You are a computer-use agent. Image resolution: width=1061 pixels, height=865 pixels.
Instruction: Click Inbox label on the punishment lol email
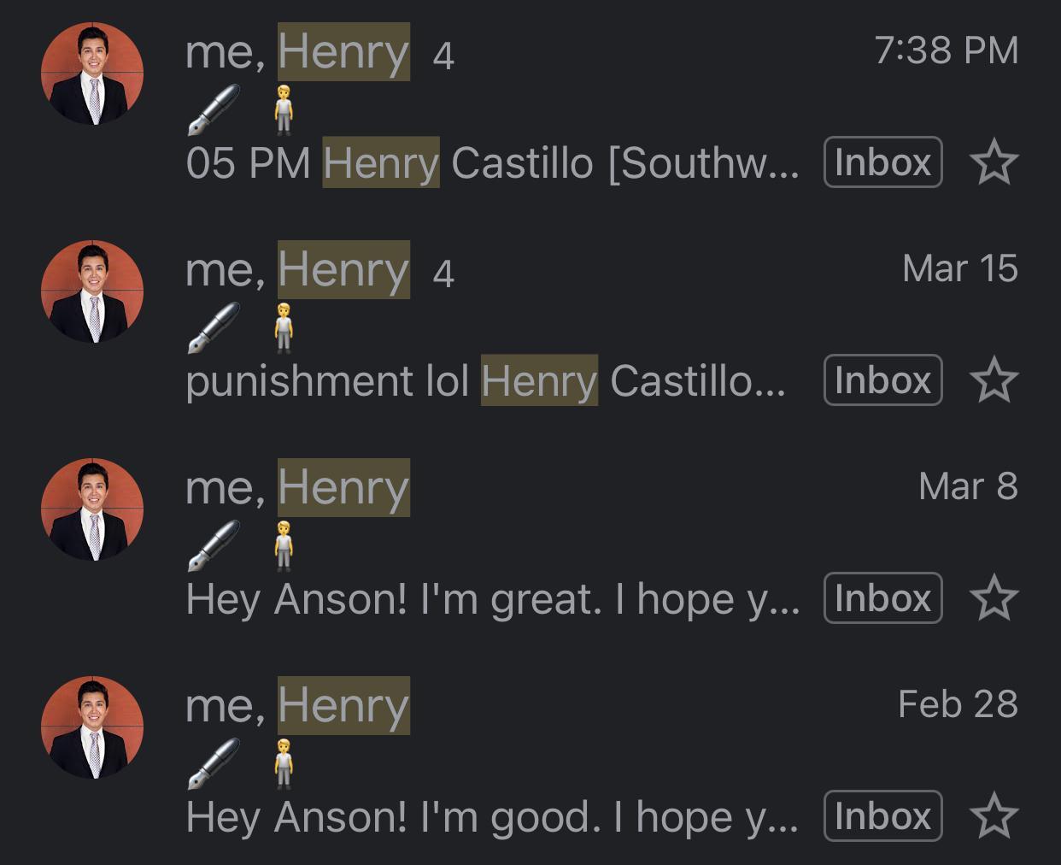coord(882,380)
